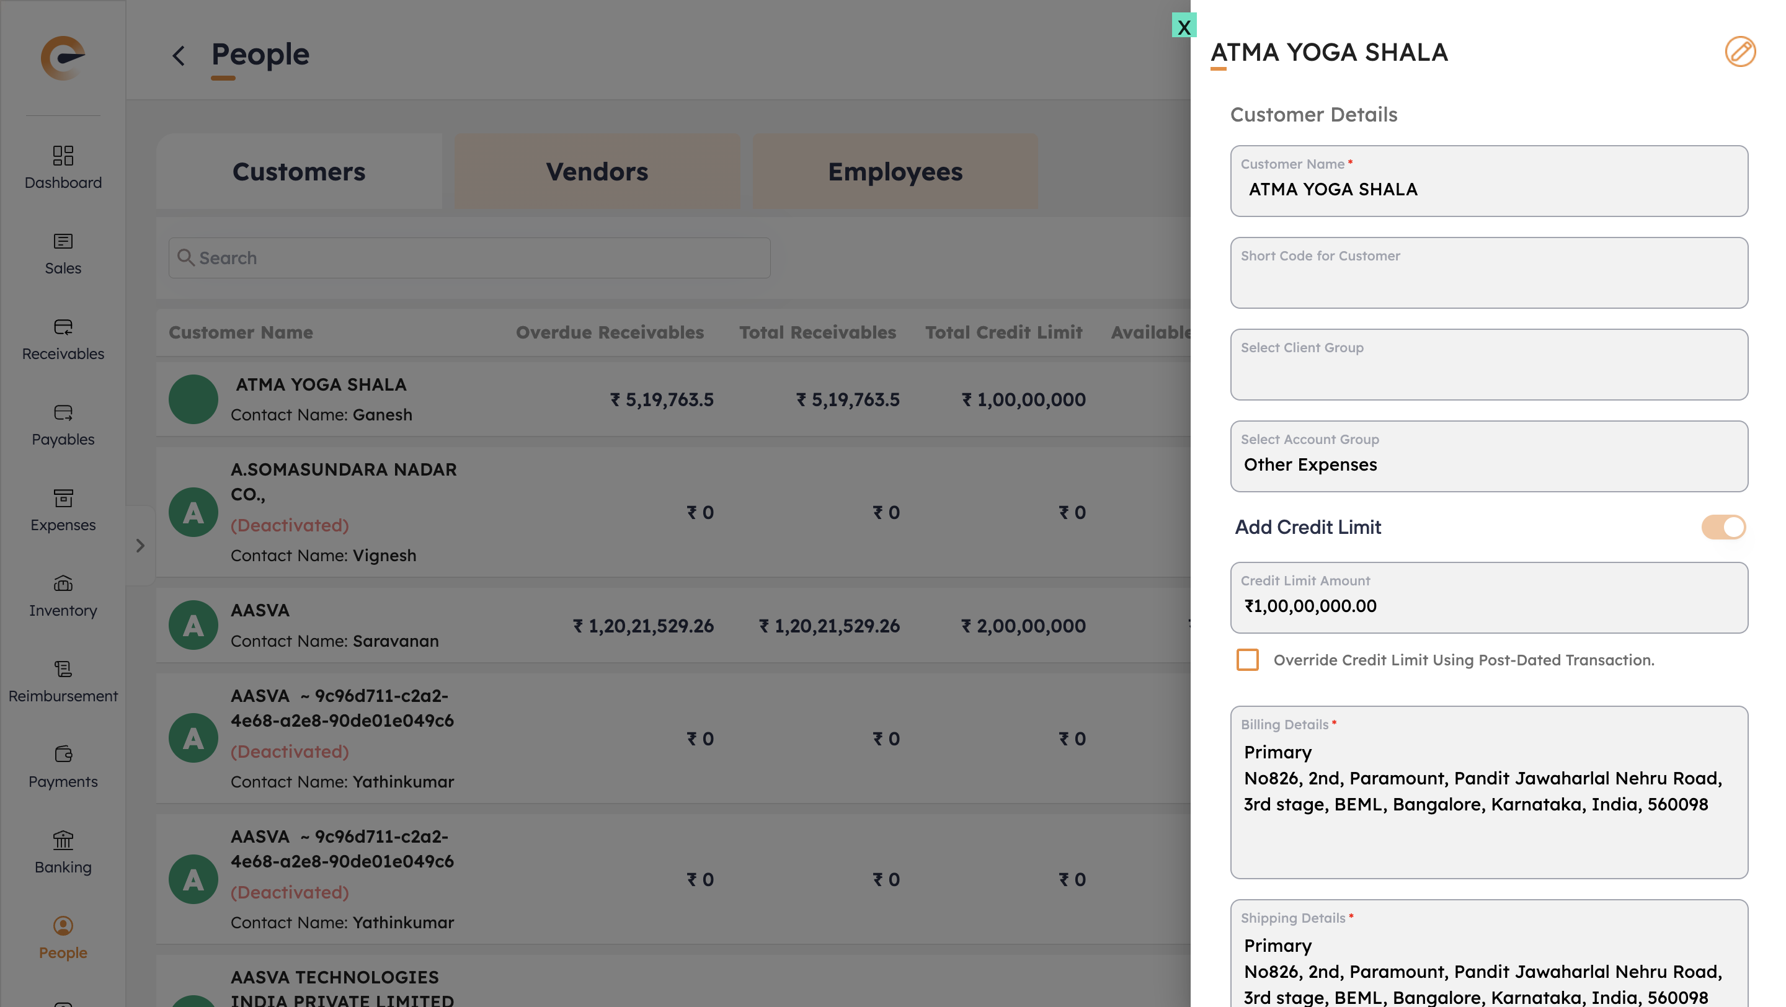
Task: Open the Dashboard sidebar icon
Action: tap(63, 155)
